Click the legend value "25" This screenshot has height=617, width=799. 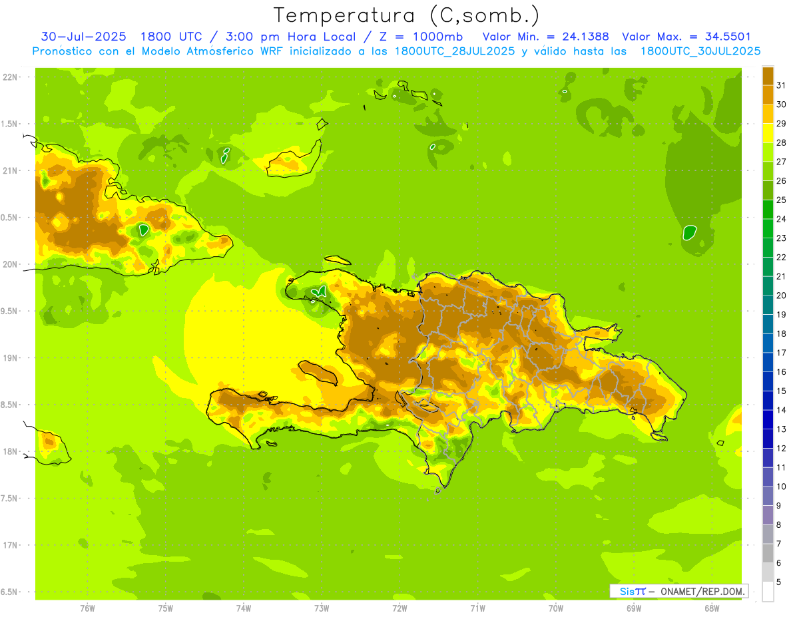point(782,200)
